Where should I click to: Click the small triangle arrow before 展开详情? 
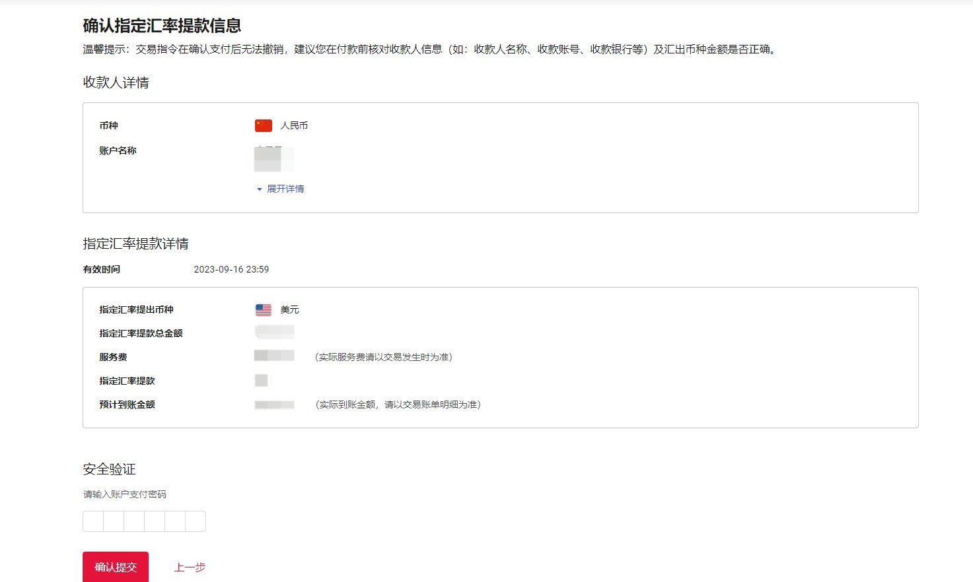[259, 189]
